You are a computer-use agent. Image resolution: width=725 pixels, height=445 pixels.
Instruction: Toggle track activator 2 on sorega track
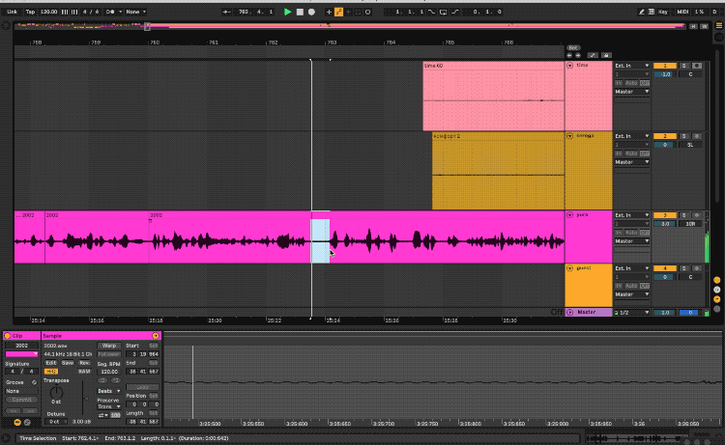coord(665,136)
